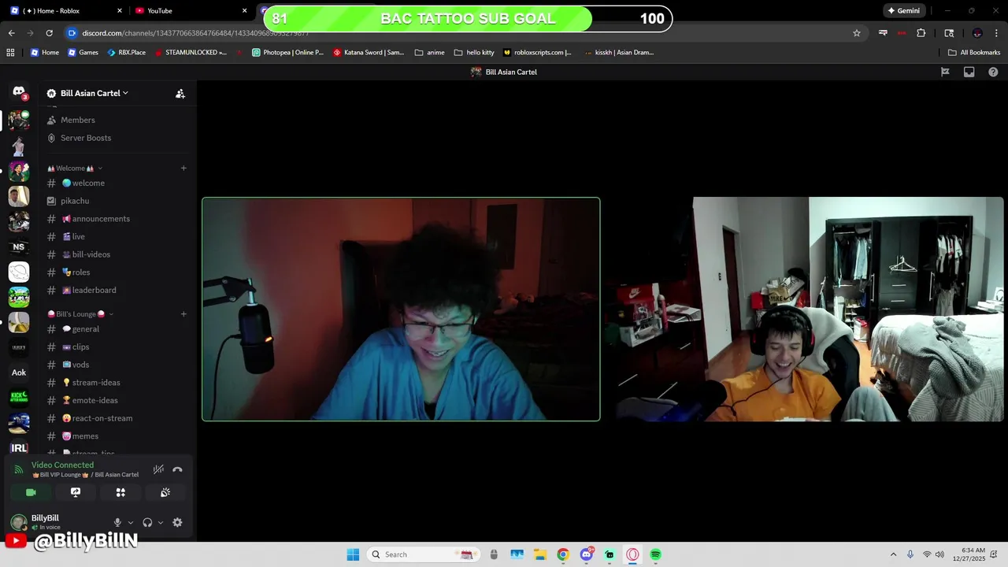Open the Discord inbox icon
This screenshot has height=567, width=1008.
pyautogui.click(x=969, y=72)
